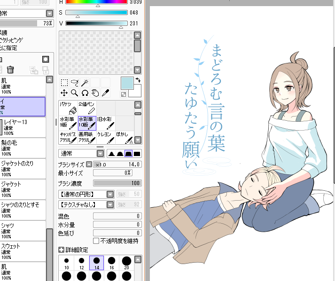Click the transparent color checker icon
Screen dimensions: 335x281
124,94
